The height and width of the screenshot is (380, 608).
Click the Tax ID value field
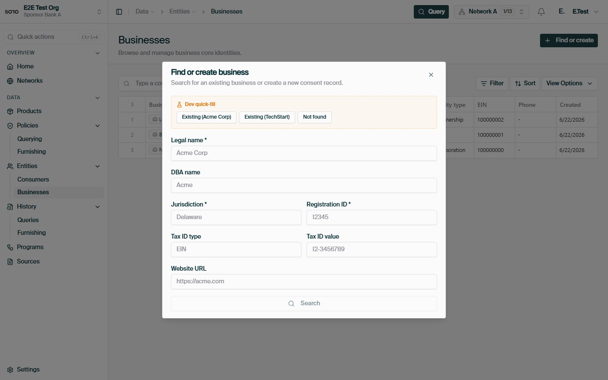[372, 250]
